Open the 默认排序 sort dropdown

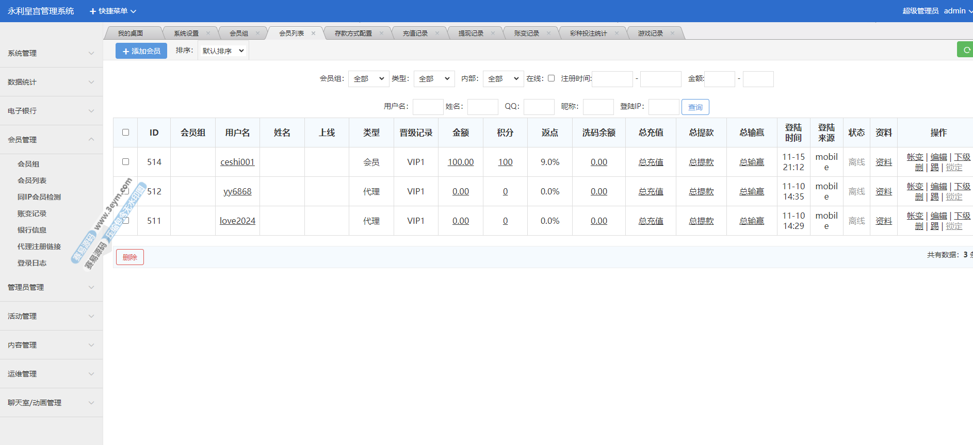pos(223,51)
